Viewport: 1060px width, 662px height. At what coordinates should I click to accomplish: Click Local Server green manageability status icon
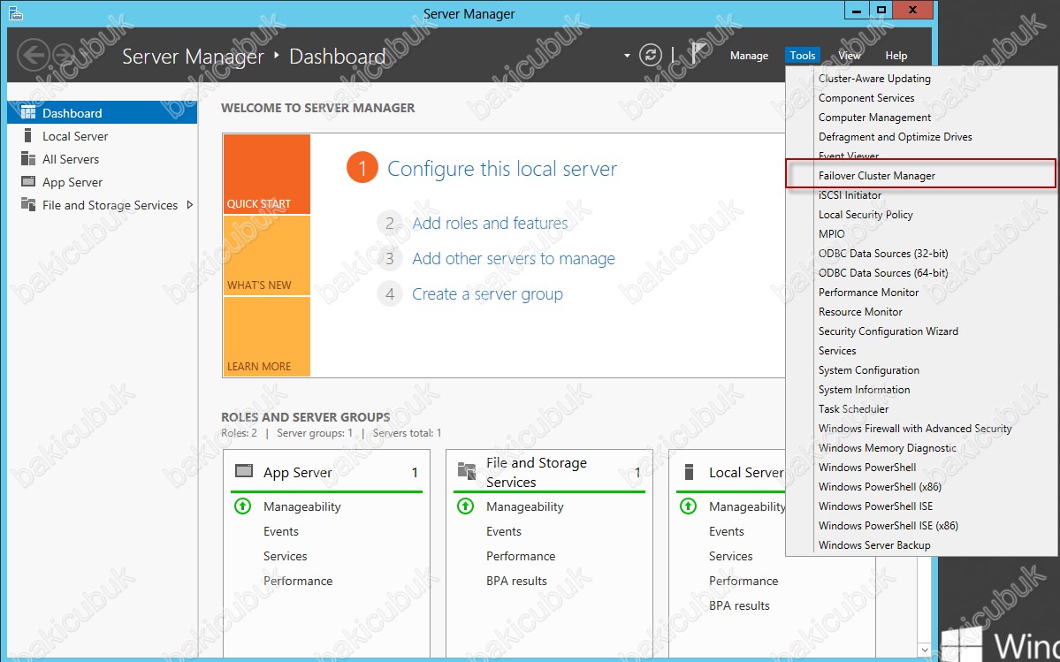click(x=688, y=506)
